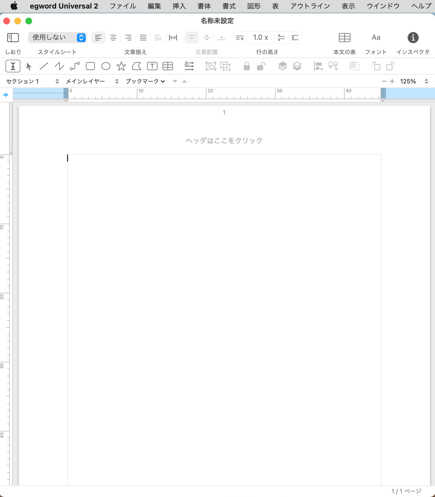Select the even-spacing distribute alignment icon
The width and height of the screenshot is (435, 497).
click(x=173, y=37)
